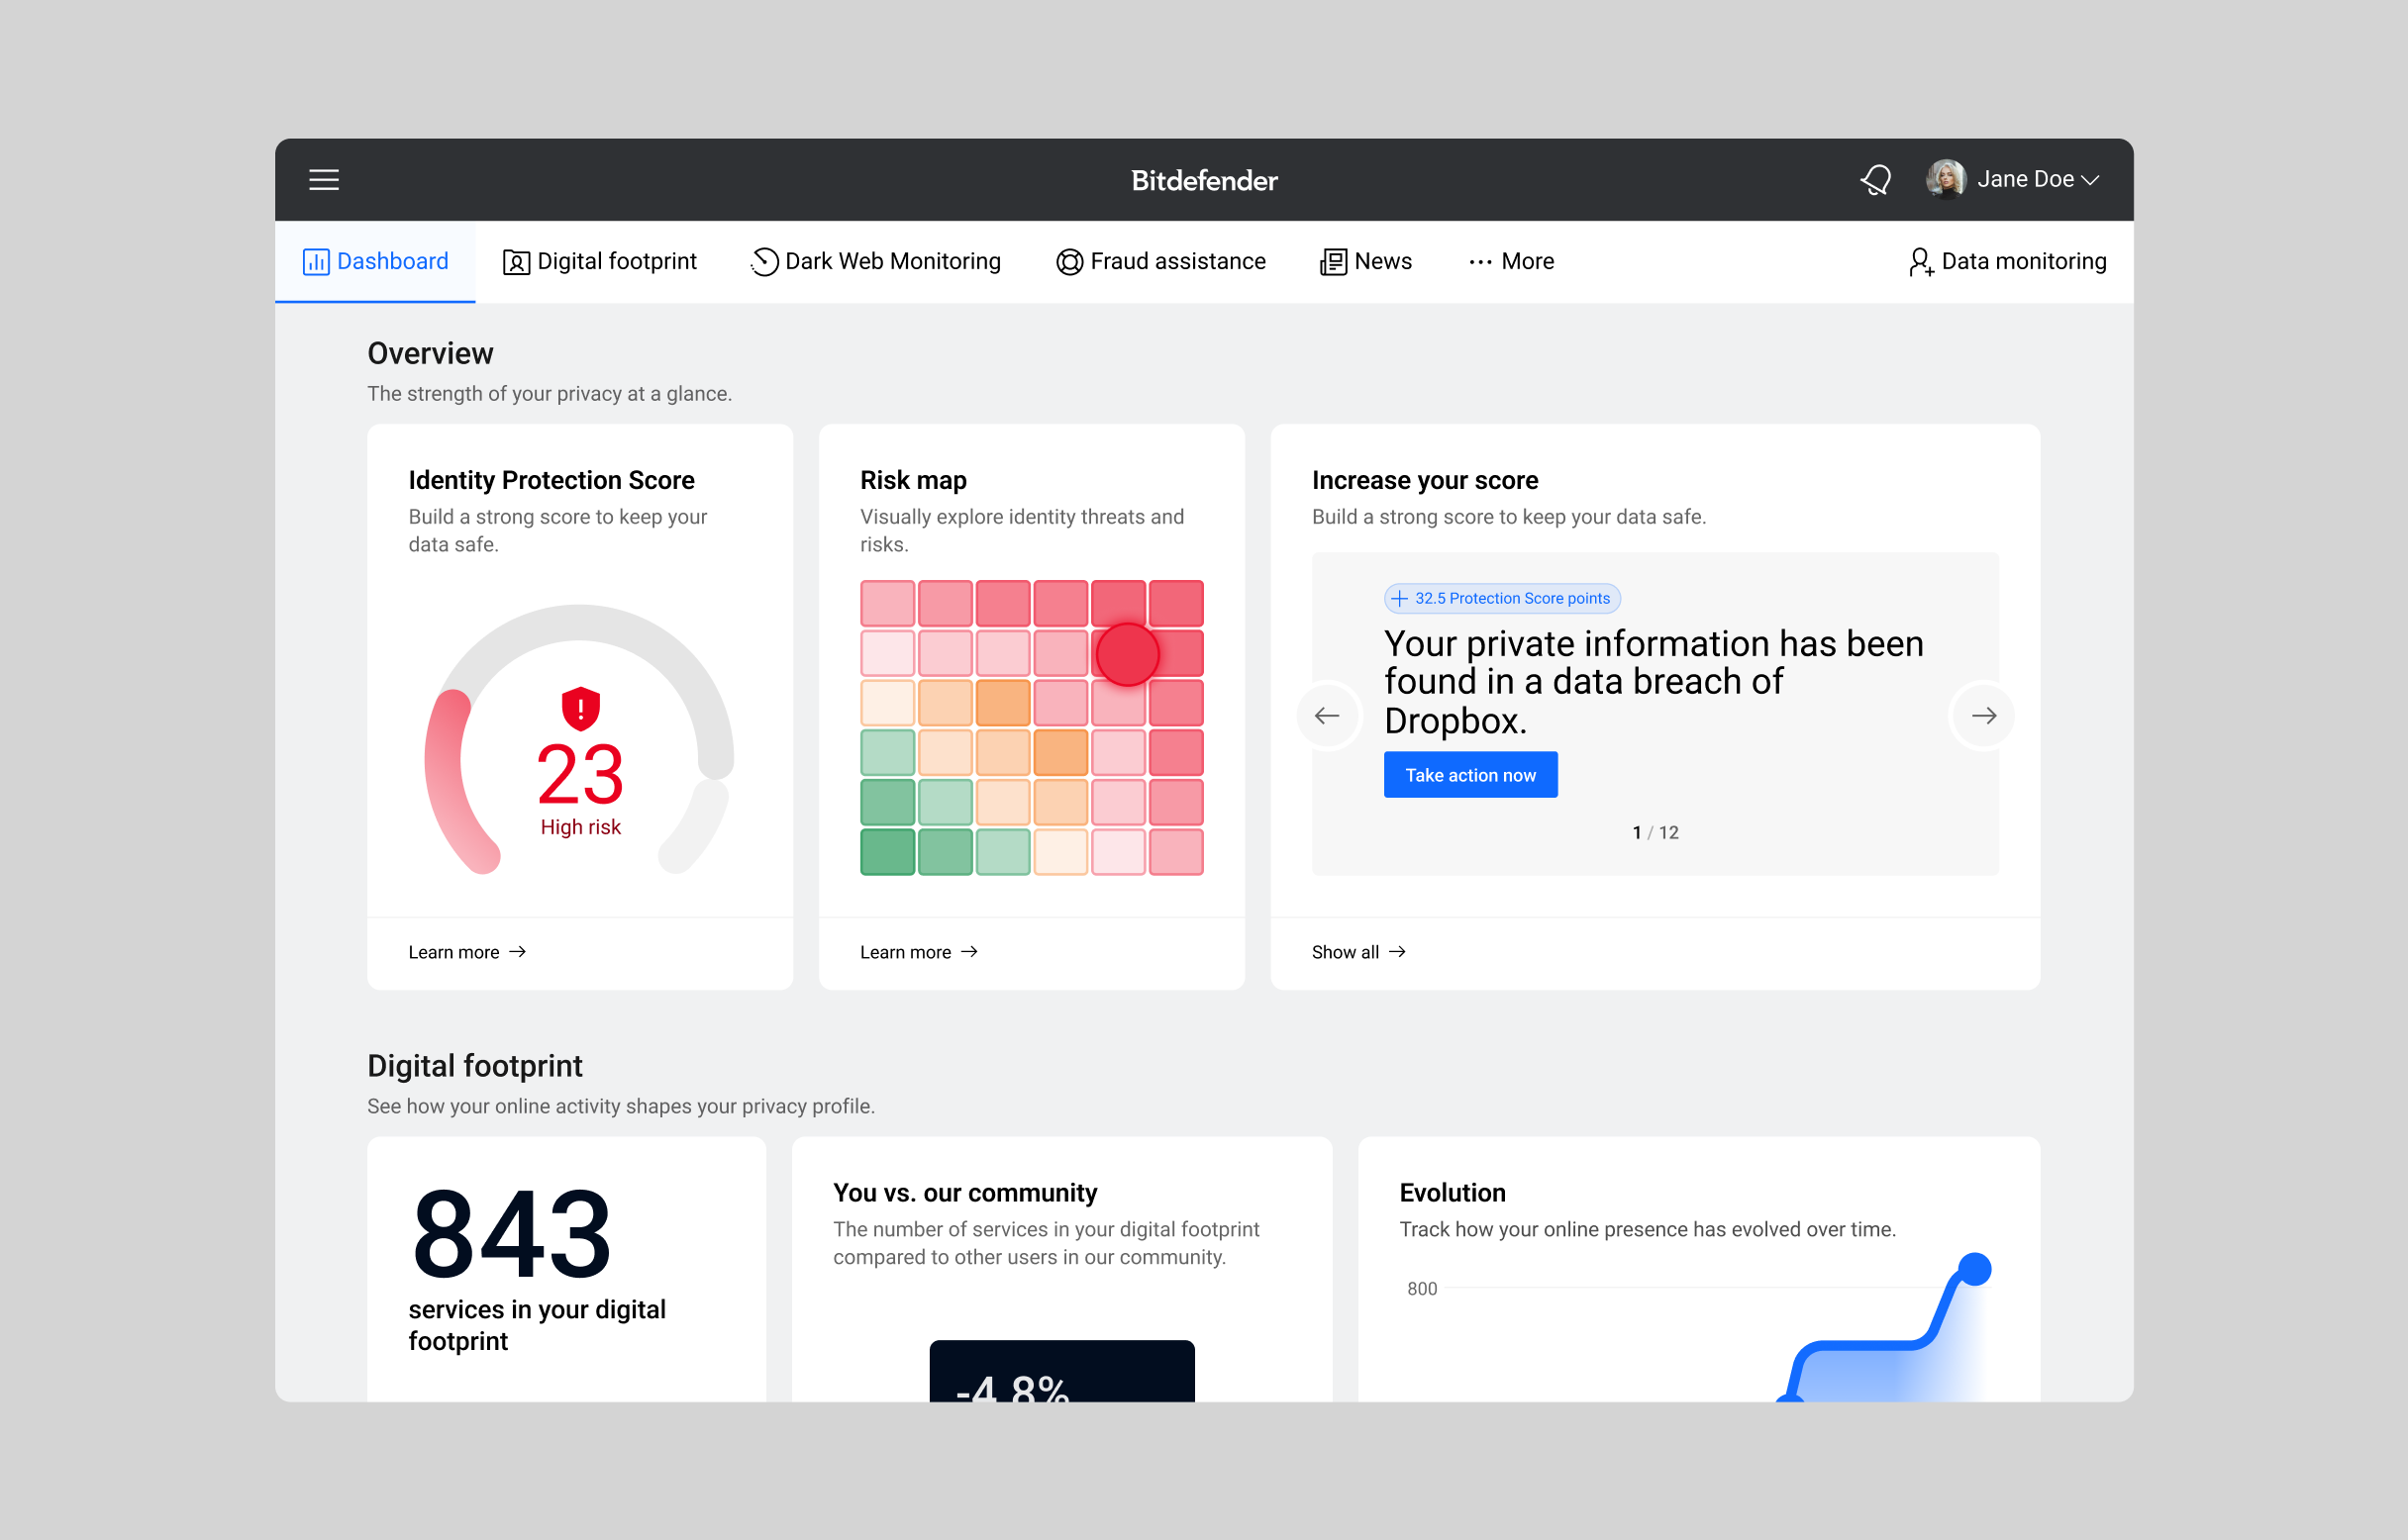Screen dimensions: 2408x1540
Task: Open the Digital footprint tab
Action: [x=599, y=261]
